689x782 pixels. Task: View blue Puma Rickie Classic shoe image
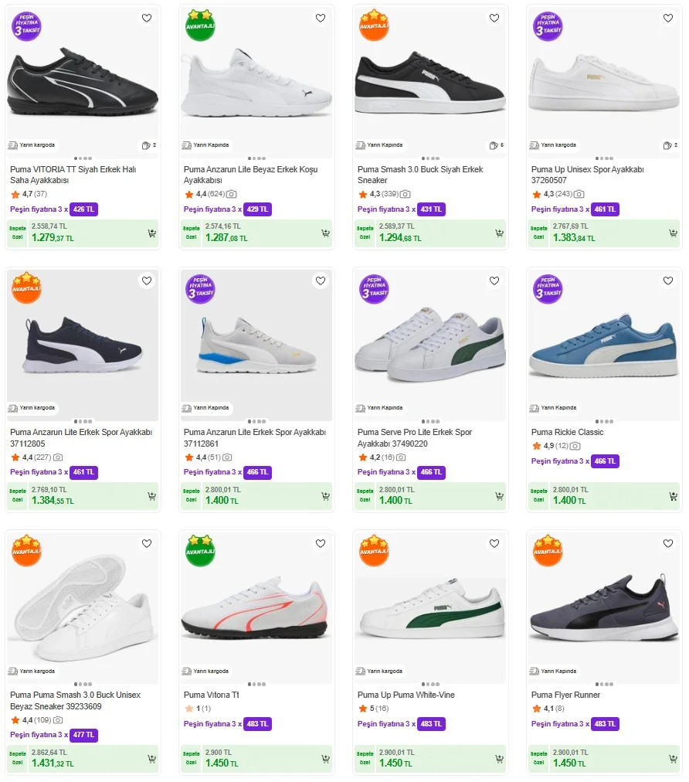coord(605,348)
